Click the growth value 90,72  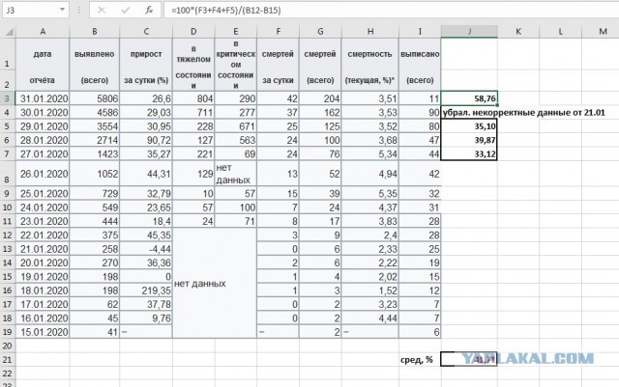[x=146, y=140]
